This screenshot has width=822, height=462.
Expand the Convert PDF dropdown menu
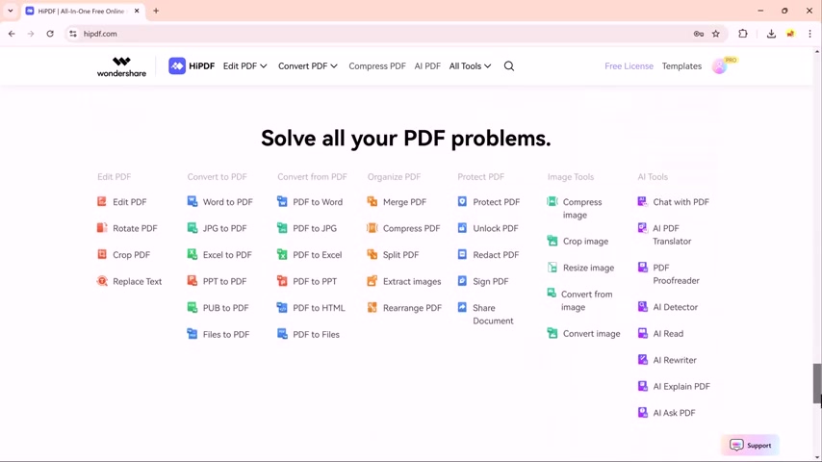pos(308,66)
